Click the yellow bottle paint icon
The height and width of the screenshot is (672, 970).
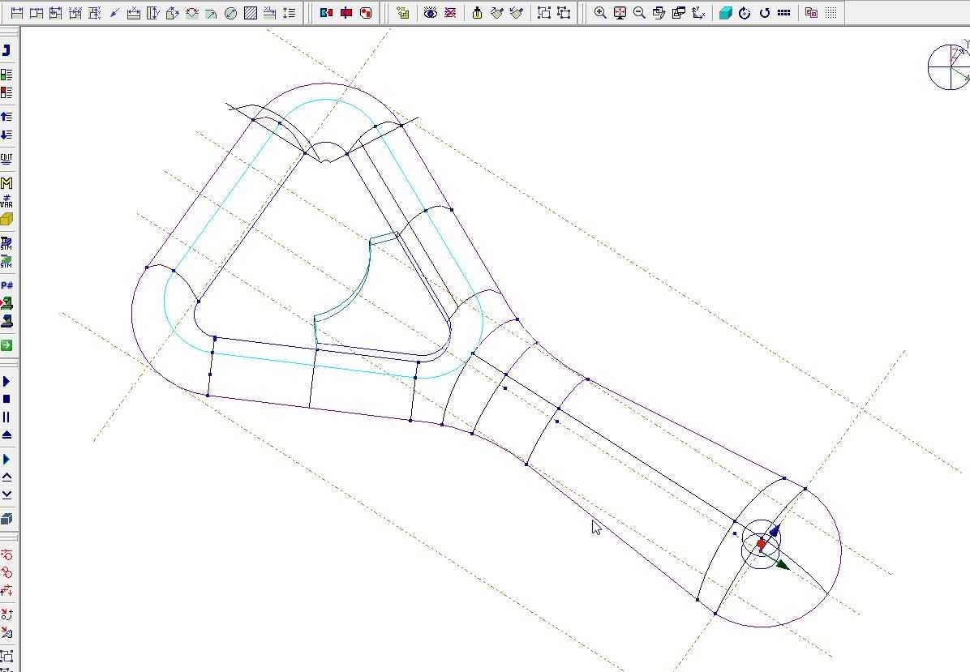point(477,12)
